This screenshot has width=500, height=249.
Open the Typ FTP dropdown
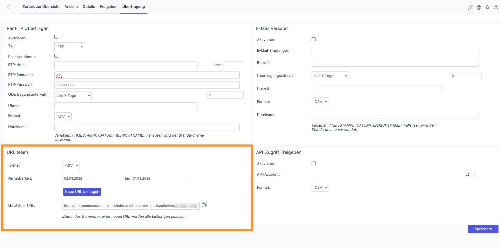[x=69, y=47]
